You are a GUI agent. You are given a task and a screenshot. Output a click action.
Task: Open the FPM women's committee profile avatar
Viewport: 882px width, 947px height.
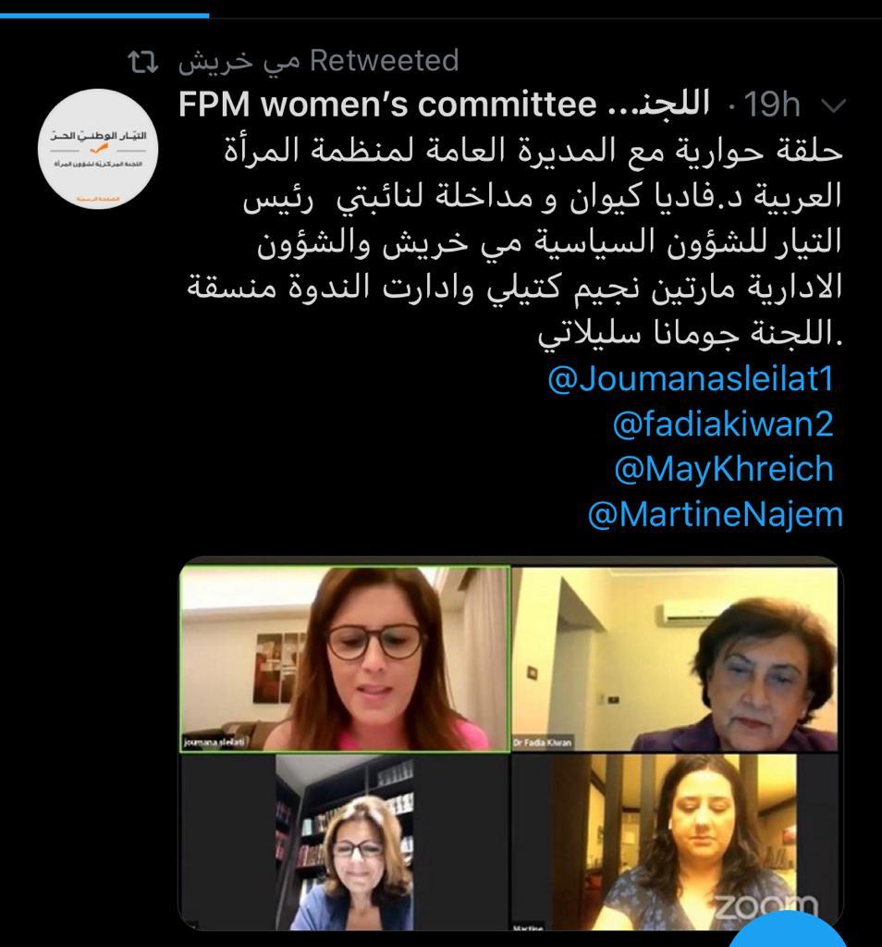pyautogui.click(x=98, y=149)
